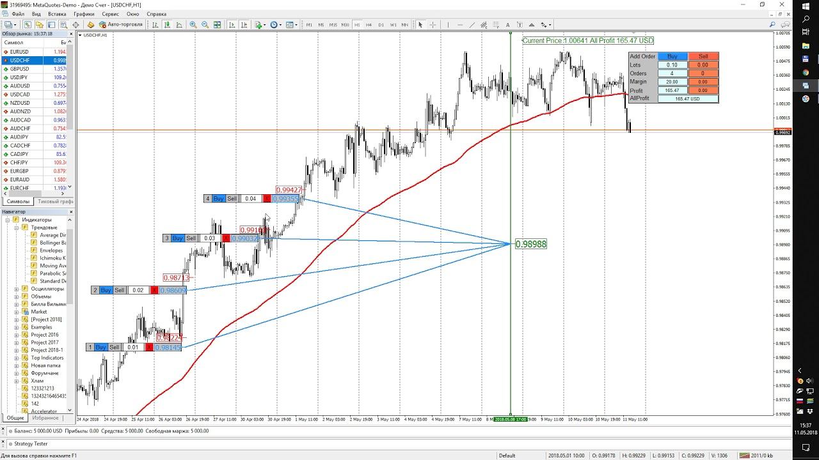Click Buy on order row 1

[100, 347]
